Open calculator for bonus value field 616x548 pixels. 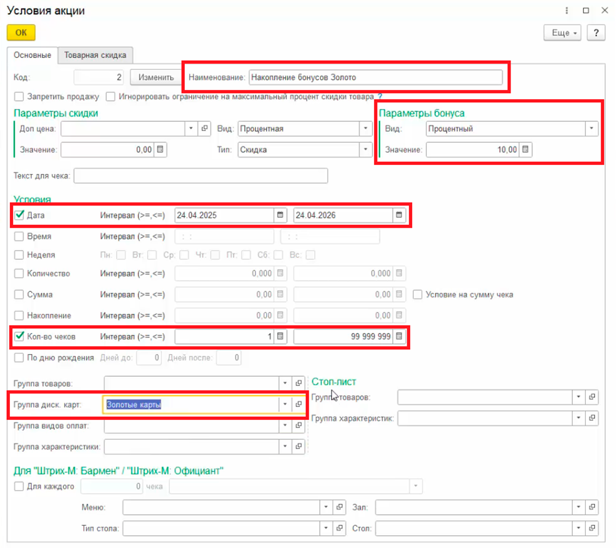click(525, 150)
